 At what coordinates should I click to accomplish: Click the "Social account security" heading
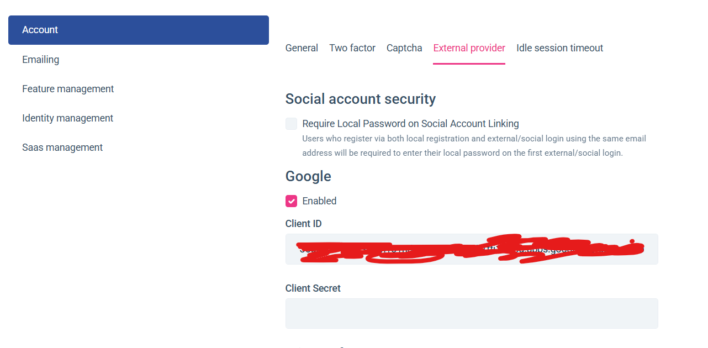[360, 99]
